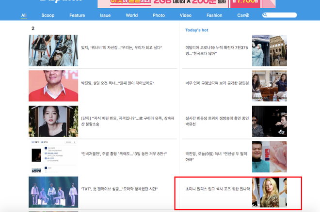The image size is (320, 212).
Task: Open the man in red sweater thumbnail
Action: click(53, 86)
